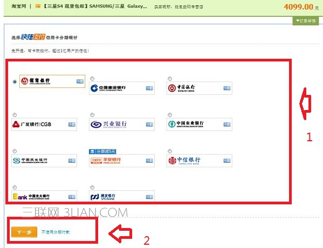Click the 中国农业银行 bank logo

coord(186,124)
